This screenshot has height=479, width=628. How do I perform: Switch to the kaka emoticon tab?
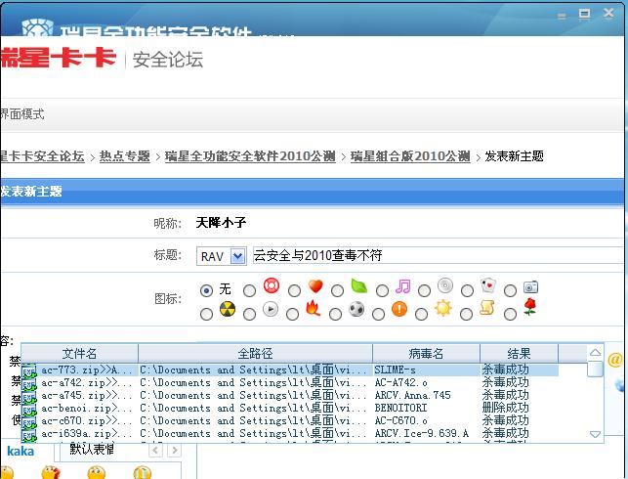tap(21, 452)
